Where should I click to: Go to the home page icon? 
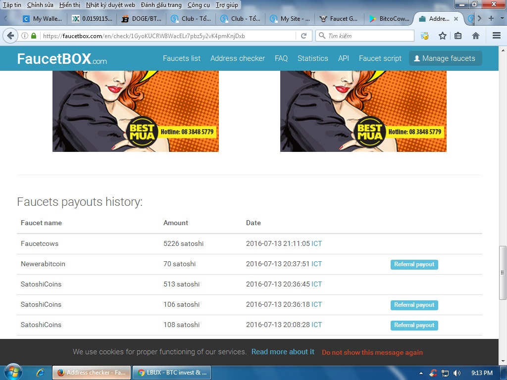[476, 36]
